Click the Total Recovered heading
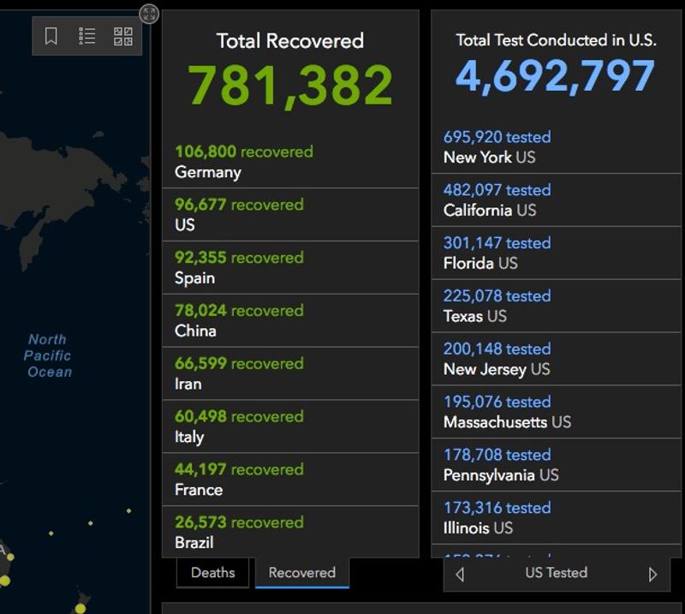The image size is (685, 614). [x=290, y=40]
